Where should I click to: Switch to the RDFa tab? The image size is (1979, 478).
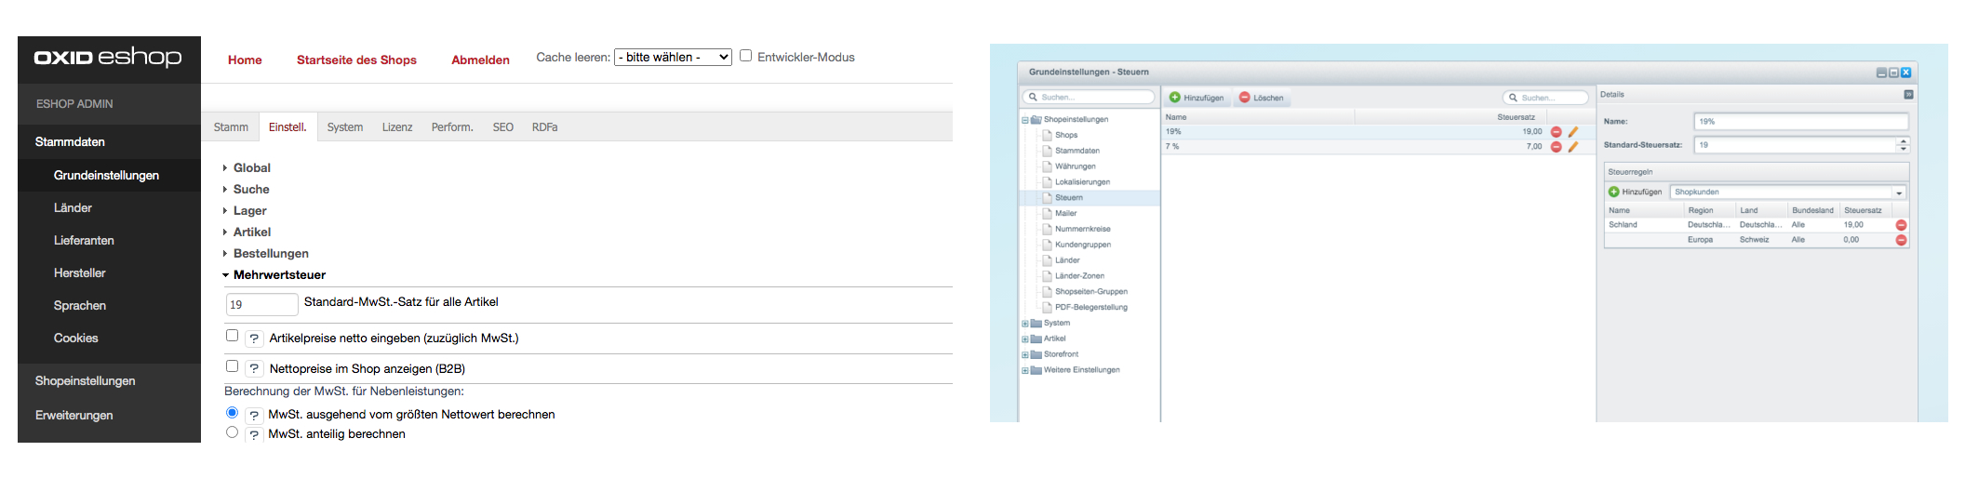click(545, 127)
